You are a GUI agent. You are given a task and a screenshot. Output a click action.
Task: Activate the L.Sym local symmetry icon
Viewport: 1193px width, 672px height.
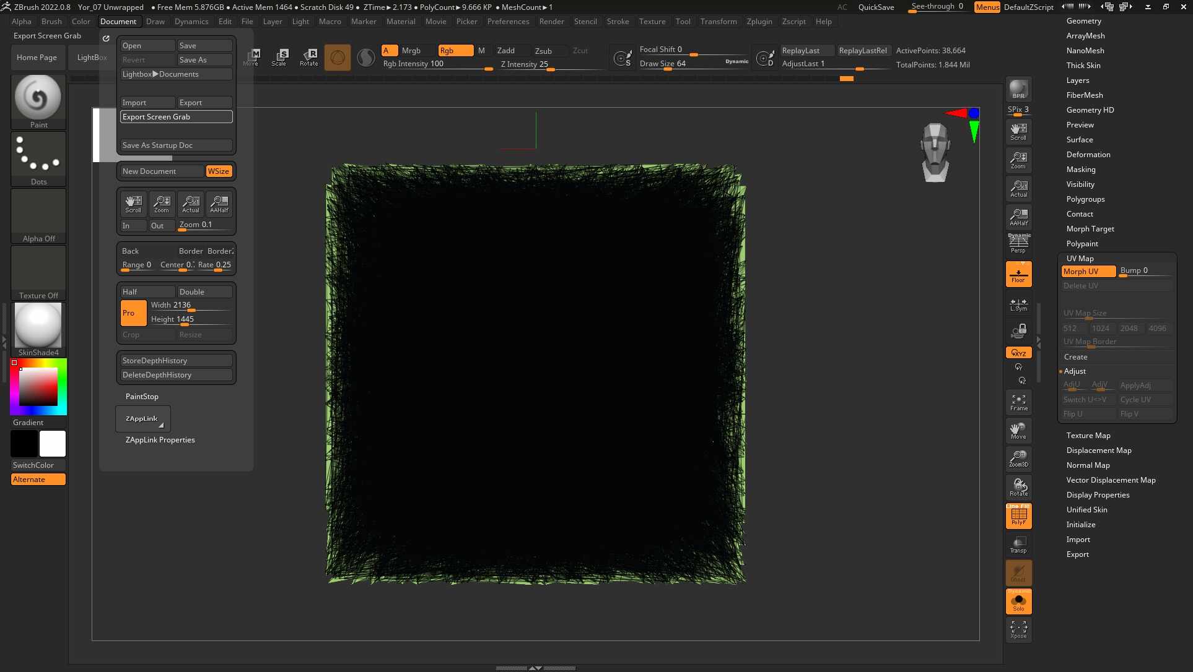click(x=1018, y=304)
